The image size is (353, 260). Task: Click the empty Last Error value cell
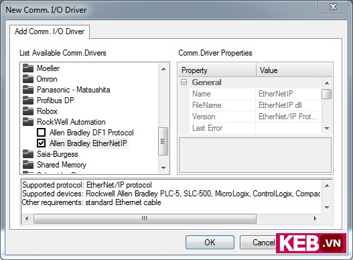pyautogui.click(x=289, y=128)
